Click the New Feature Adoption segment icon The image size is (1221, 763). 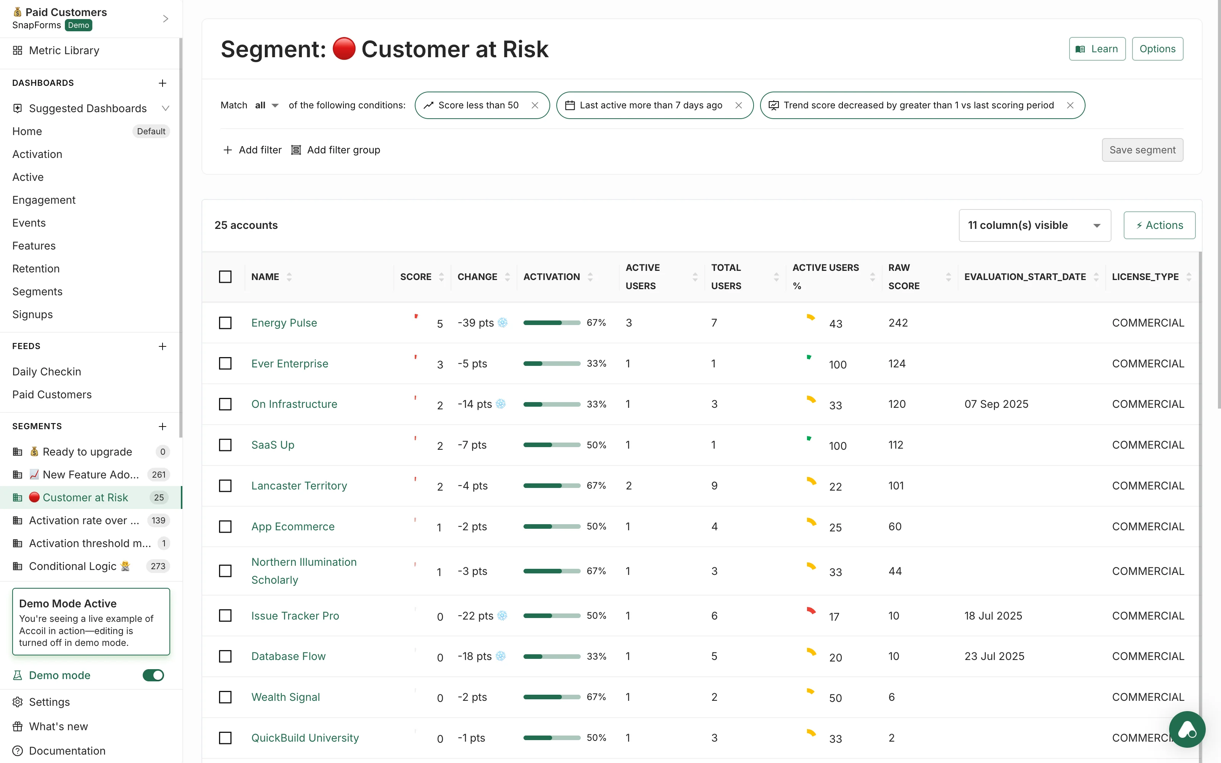[18, 474]
